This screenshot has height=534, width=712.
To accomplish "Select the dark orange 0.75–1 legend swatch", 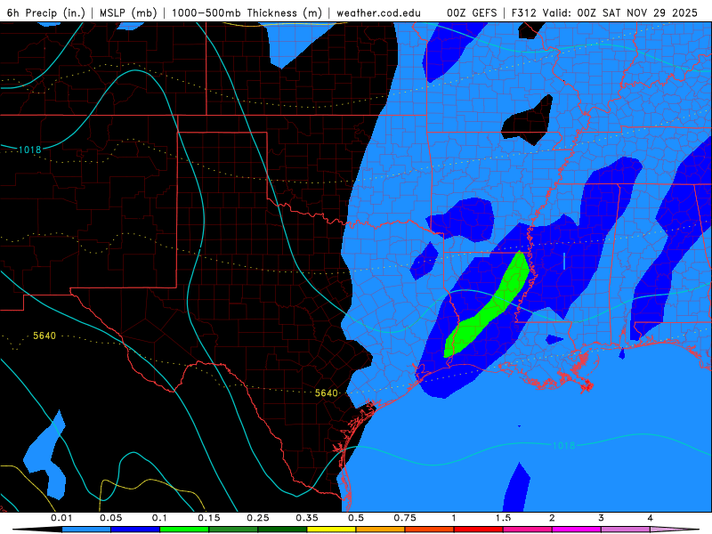I will point(430,530).
